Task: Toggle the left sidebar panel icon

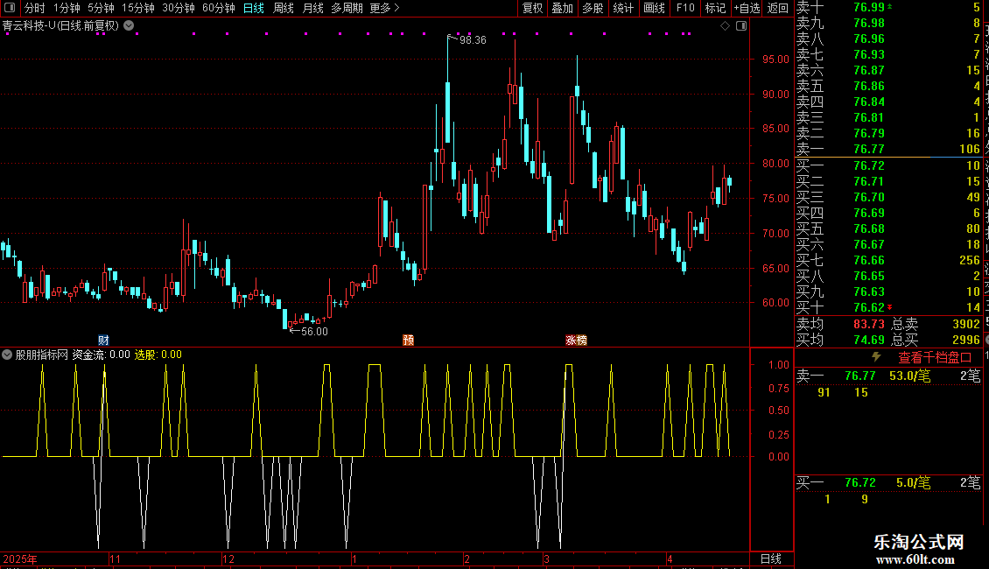Action: pyautogui.click(x=10, y=8)
